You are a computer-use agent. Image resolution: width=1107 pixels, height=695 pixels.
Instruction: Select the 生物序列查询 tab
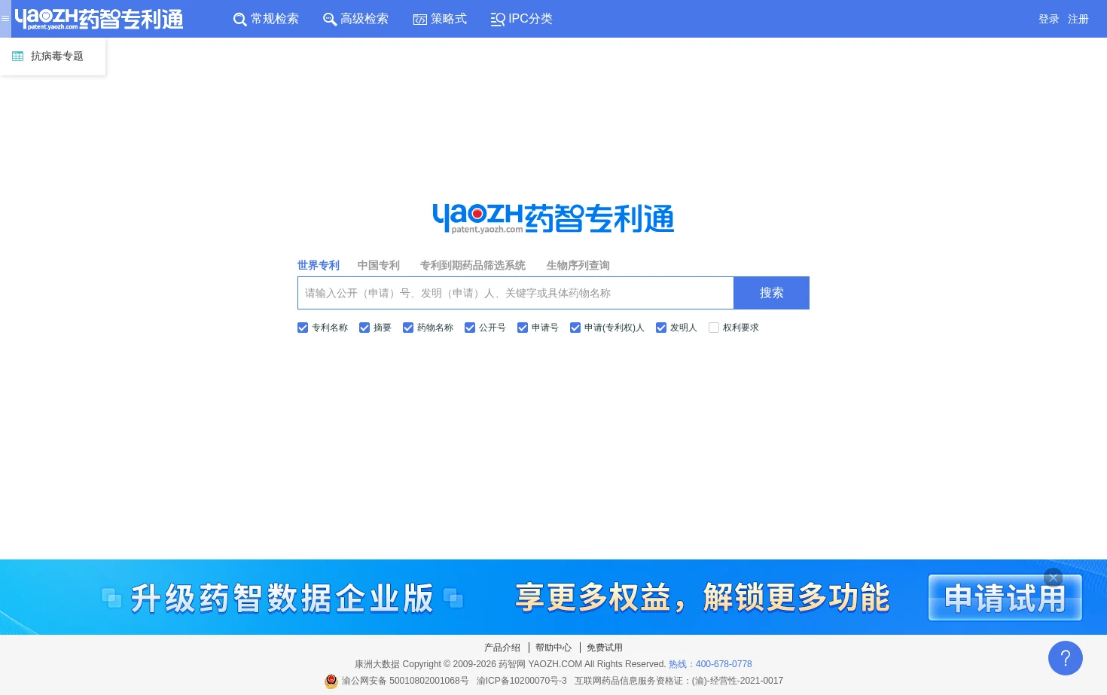tap(578, 265)
